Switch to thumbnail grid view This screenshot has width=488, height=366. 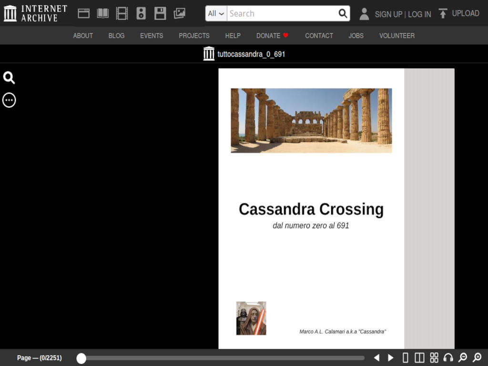[434, 357]
